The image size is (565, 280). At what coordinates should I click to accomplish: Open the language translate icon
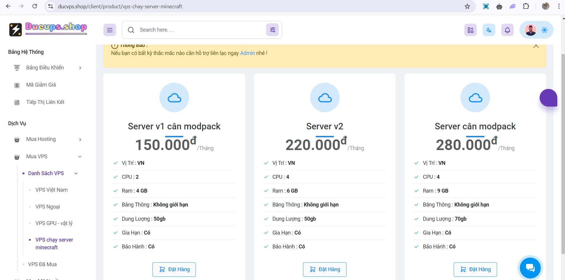pyautogui.click(x=489, y=30)
